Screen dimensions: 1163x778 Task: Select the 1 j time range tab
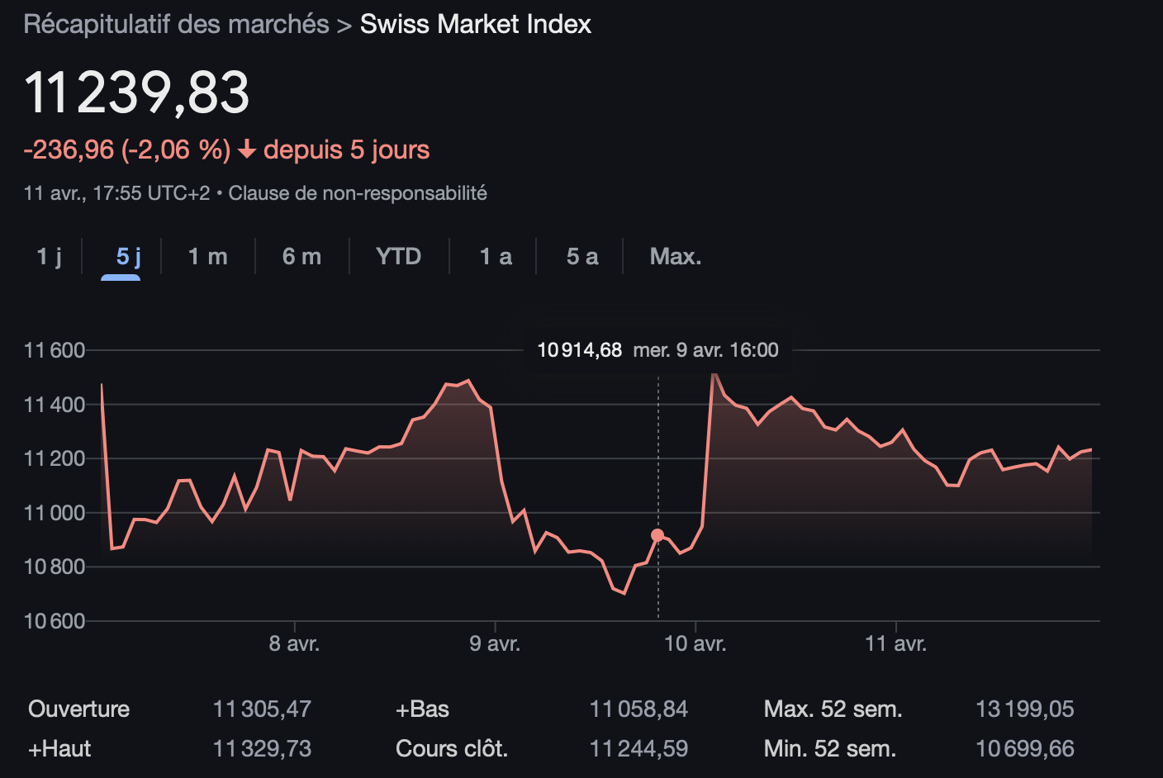(50, 257)
